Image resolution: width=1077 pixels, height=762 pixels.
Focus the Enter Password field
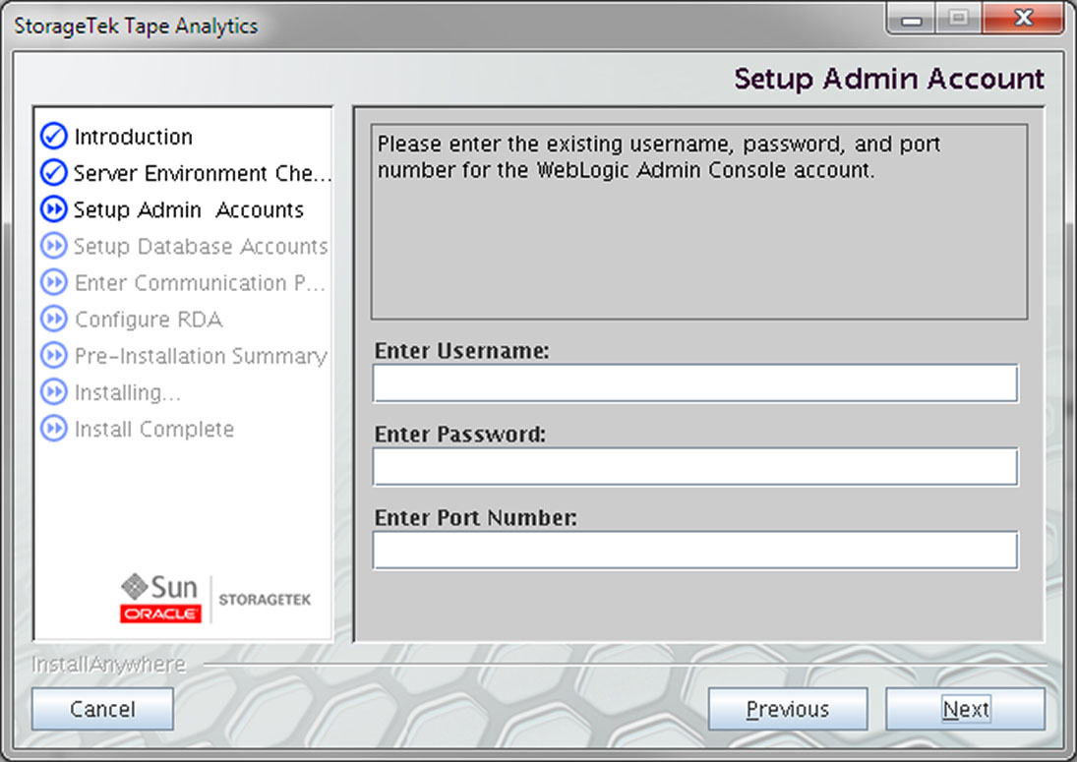(x=695, y=467)
